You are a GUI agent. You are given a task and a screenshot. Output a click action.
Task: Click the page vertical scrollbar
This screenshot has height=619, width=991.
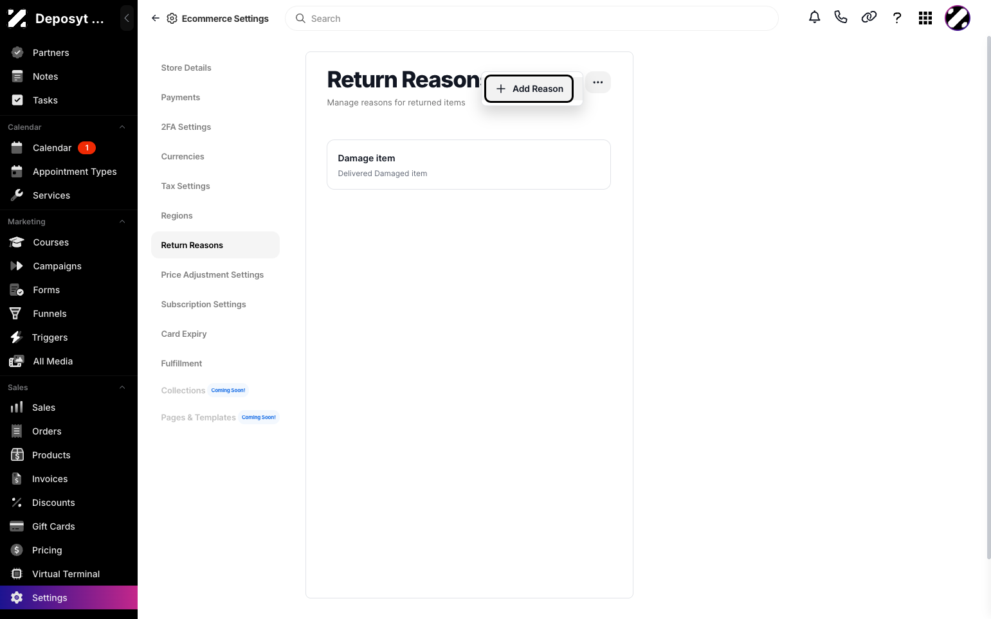pos(988,297)
